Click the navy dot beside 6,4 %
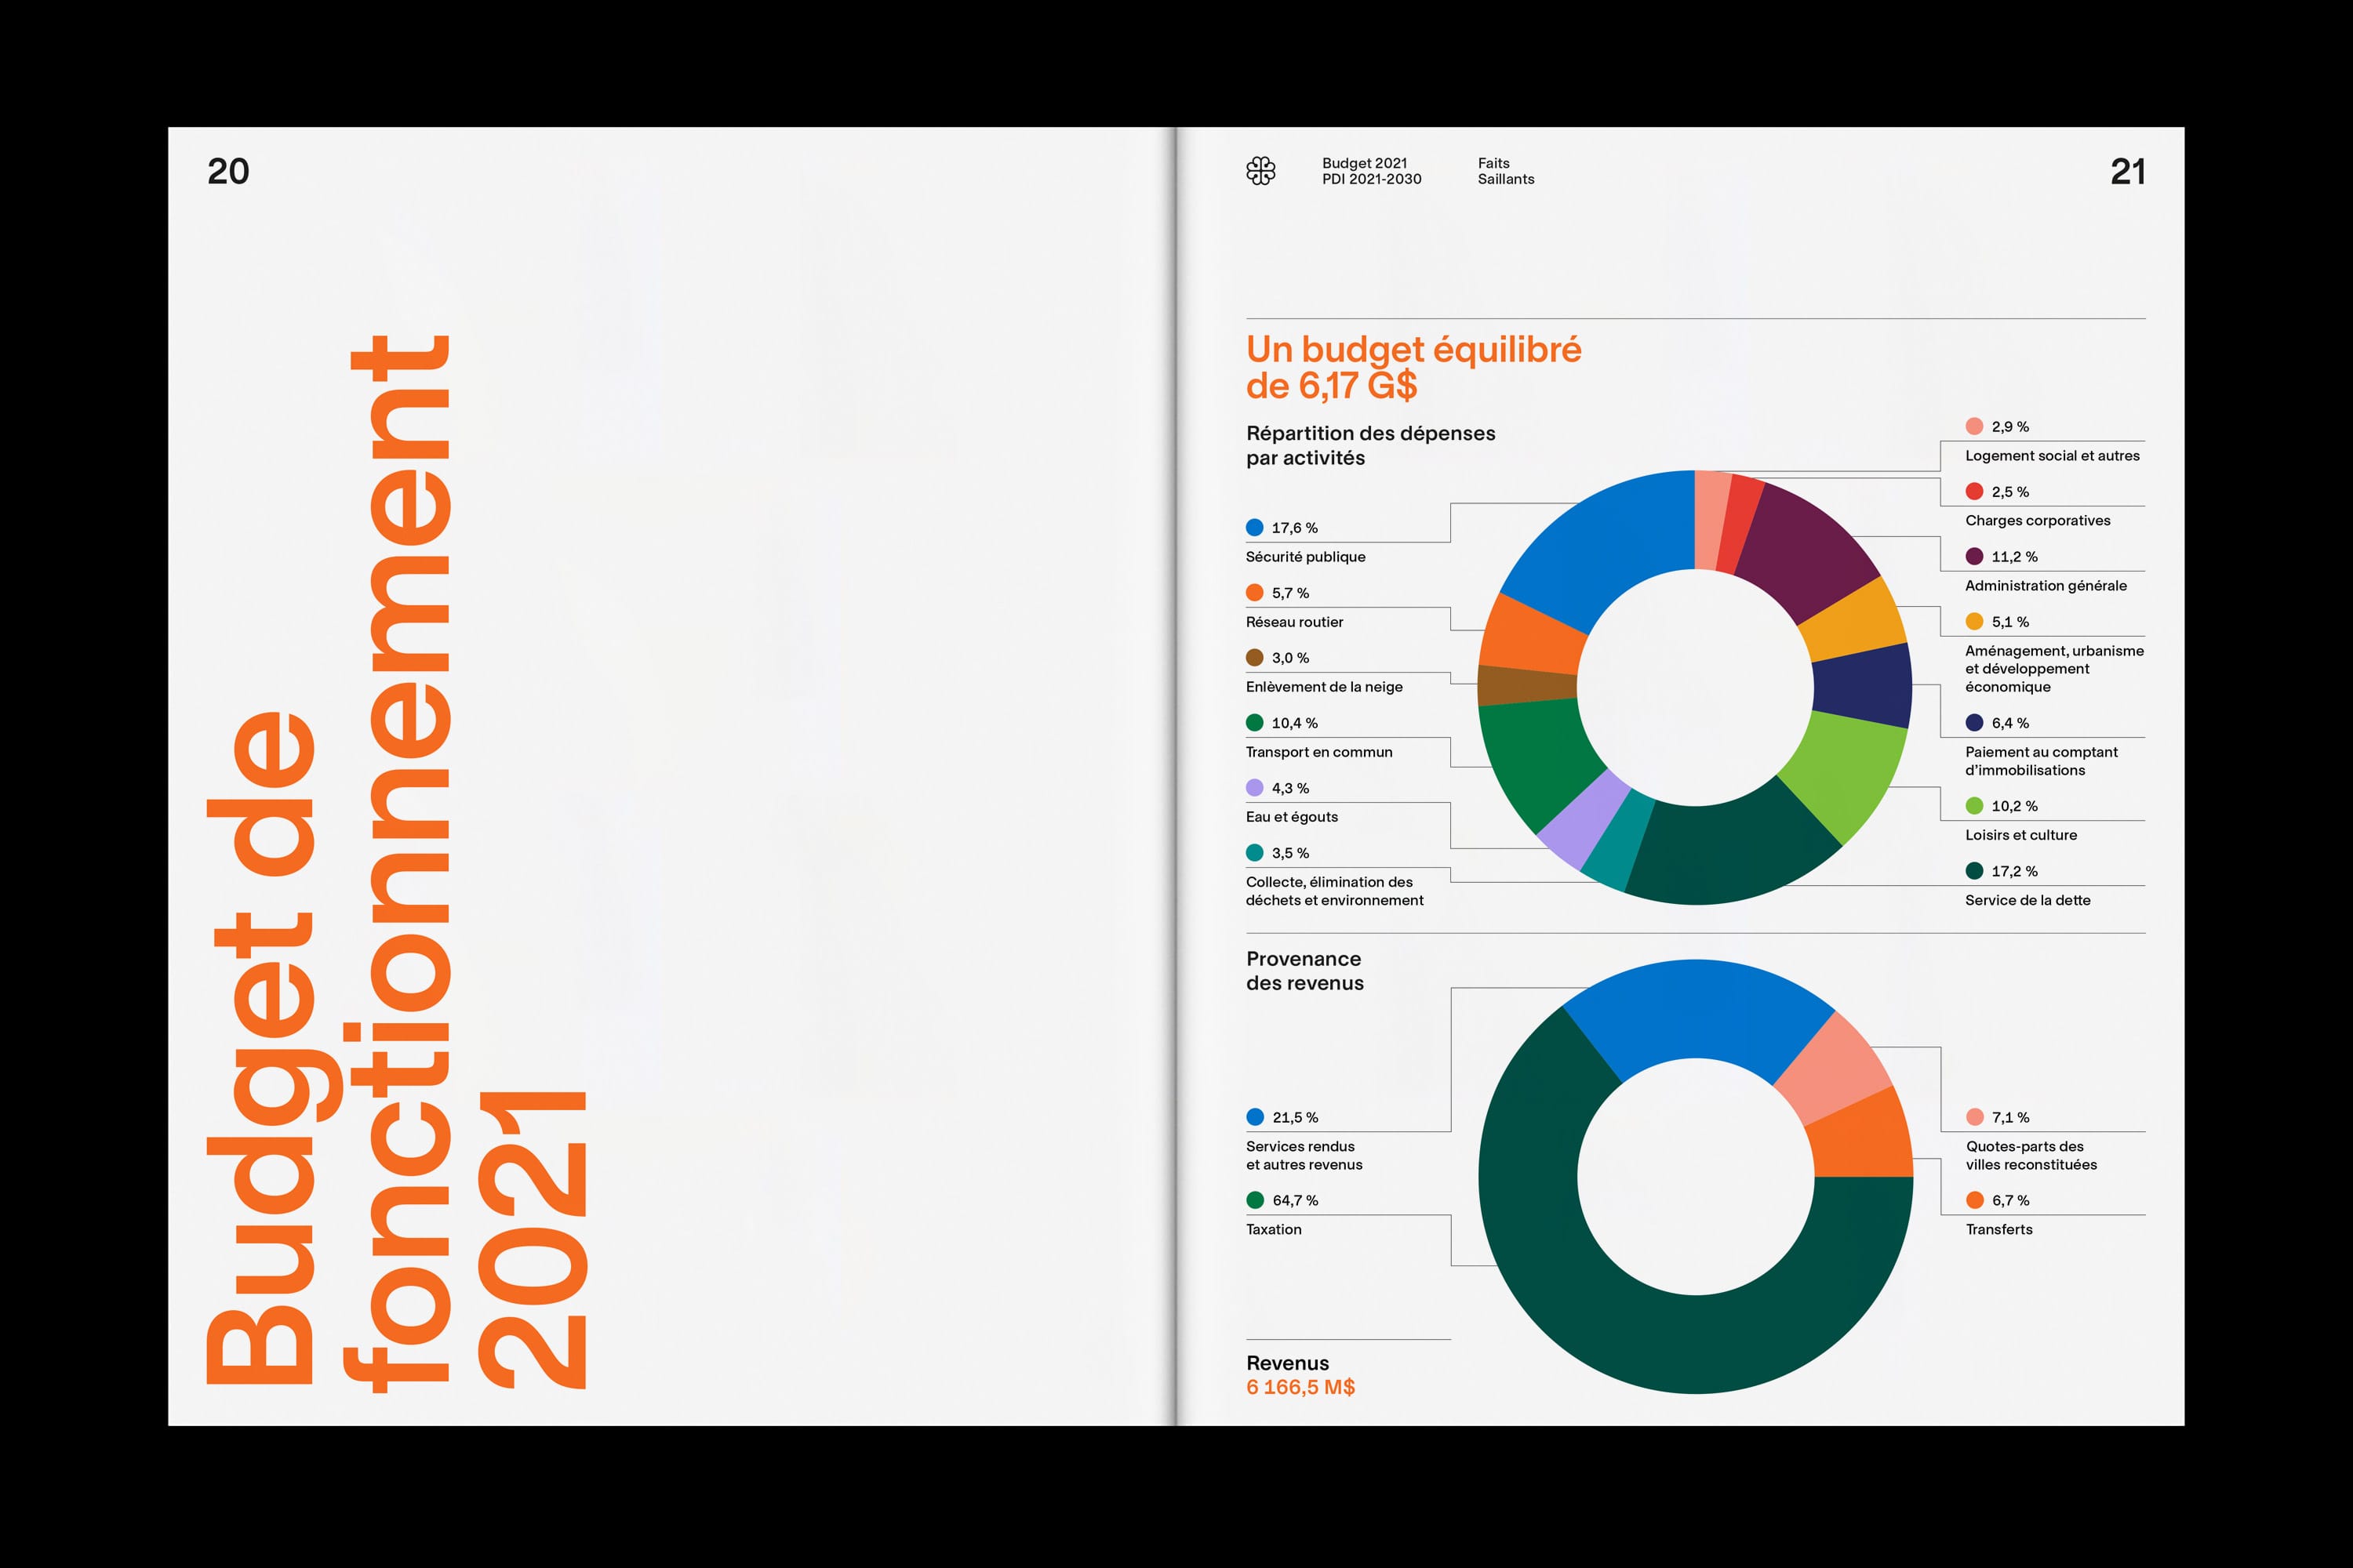This screenshot has width=2353, height=1568. click(x=1974, y=722)
